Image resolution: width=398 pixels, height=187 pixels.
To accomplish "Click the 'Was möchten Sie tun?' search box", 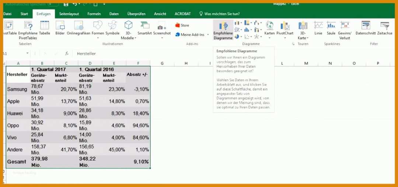I will (220, 14).
